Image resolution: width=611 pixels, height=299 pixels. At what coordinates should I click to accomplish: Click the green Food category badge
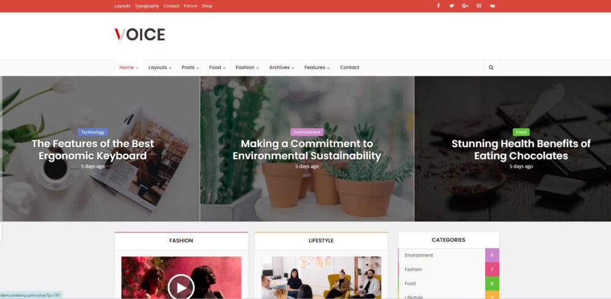click(521, 132)
